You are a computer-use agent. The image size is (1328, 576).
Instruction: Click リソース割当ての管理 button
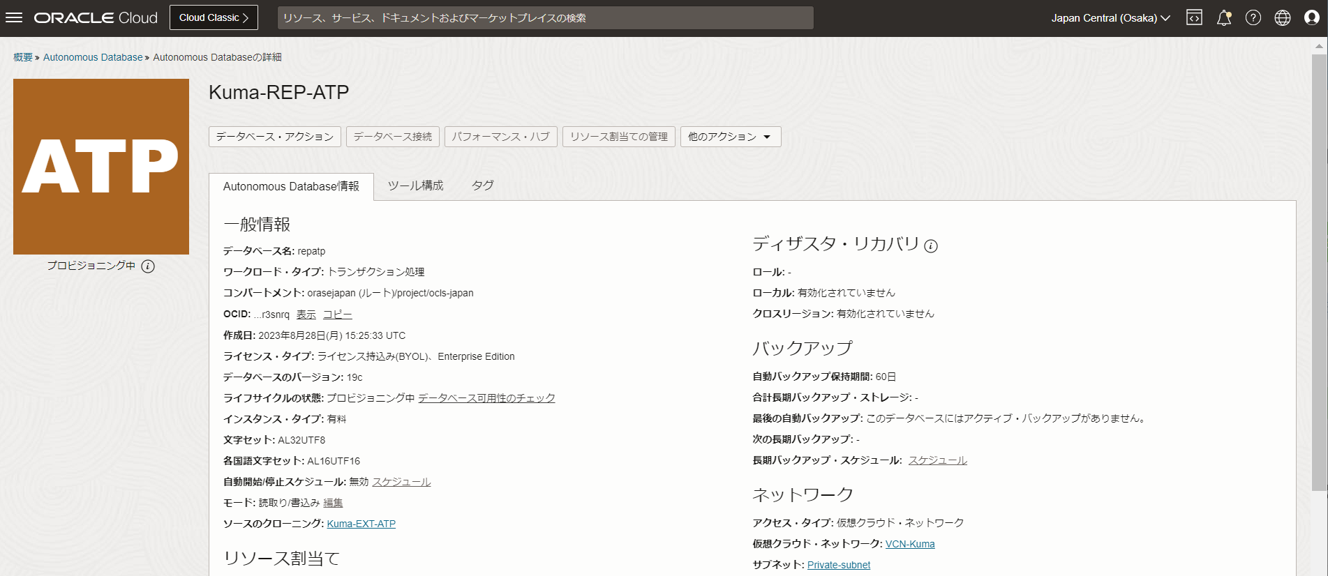tap(619, 137)
